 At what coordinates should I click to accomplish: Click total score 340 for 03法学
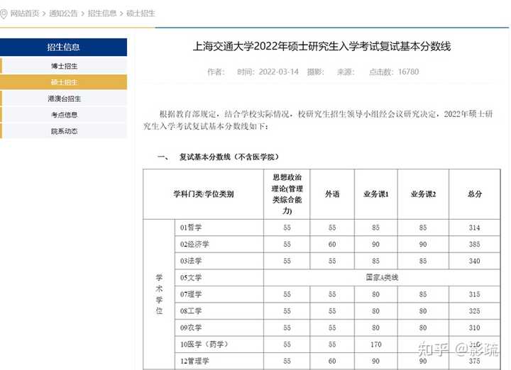475,261
